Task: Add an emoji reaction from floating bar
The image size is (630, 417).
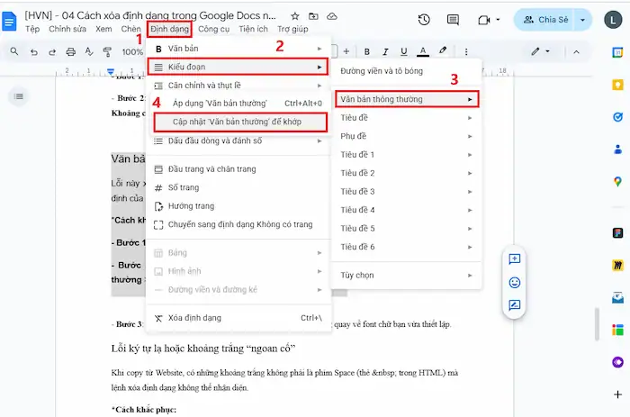Action: coord(515,282)
